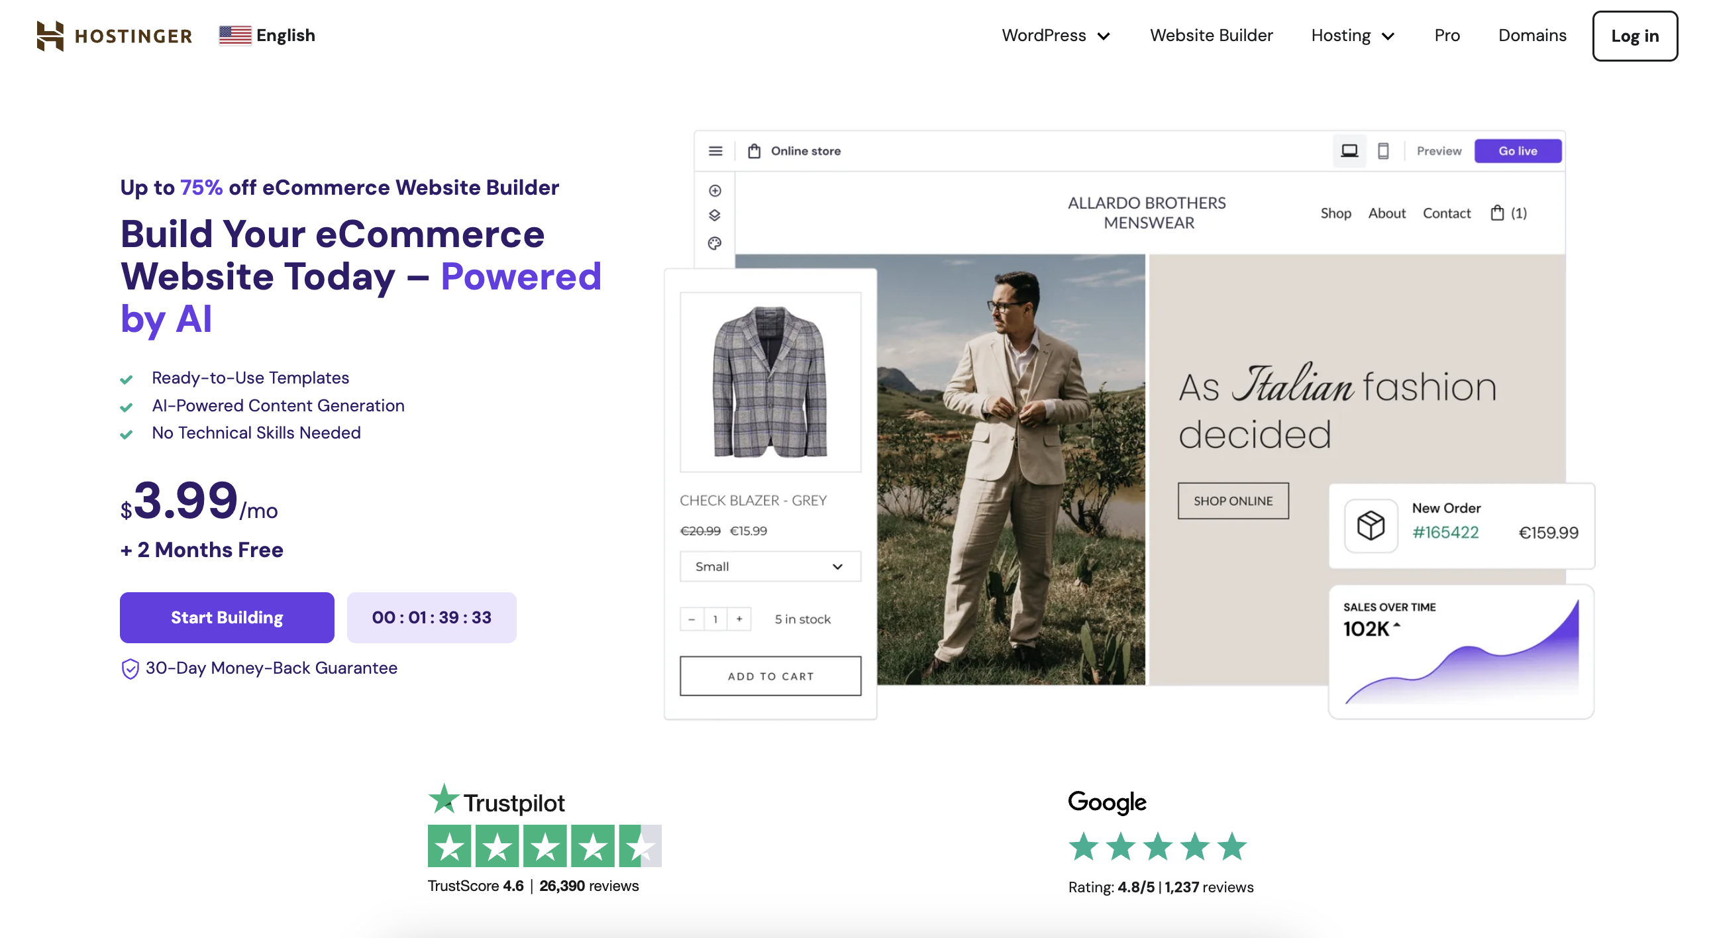Click the Online store bag icon
The image size is (1713, 938).
point(754,151)
